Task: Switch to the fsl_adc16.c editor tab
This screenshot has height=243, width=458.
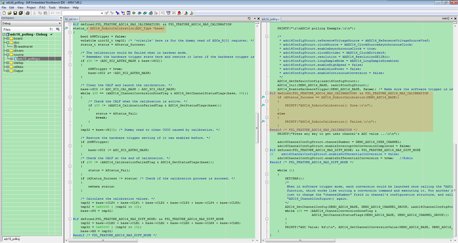Action: 72,19
